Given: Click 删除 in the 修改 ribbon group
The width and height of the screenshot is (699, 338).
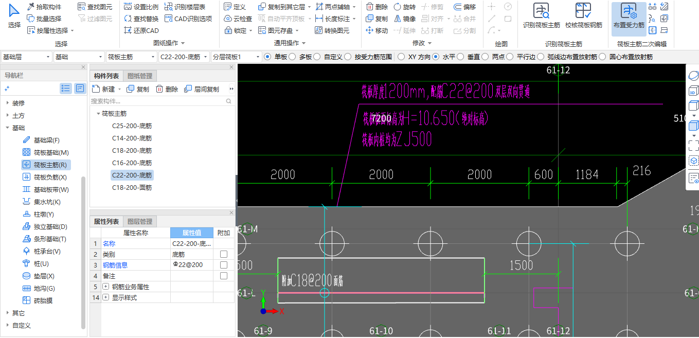Looking at the screenshot, I should click(377, 7).
